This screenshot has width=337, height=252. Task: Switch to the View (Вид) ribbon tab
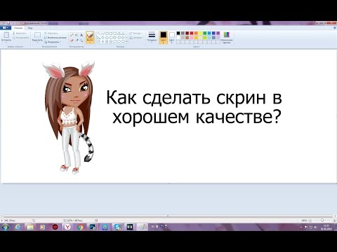coord(30,28)
